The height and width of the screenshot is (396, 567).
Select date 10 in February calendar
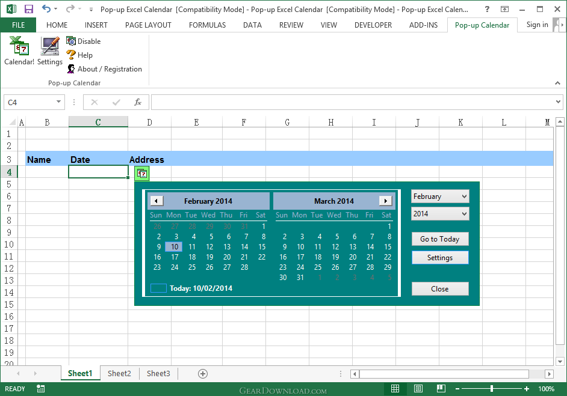tap(173, 246)
